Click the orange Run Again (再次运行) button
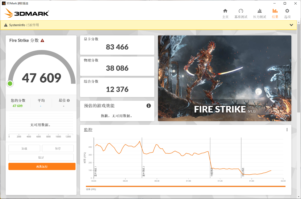Image resolution: width=301 pixels, height=199 pixels. point(42,167)
